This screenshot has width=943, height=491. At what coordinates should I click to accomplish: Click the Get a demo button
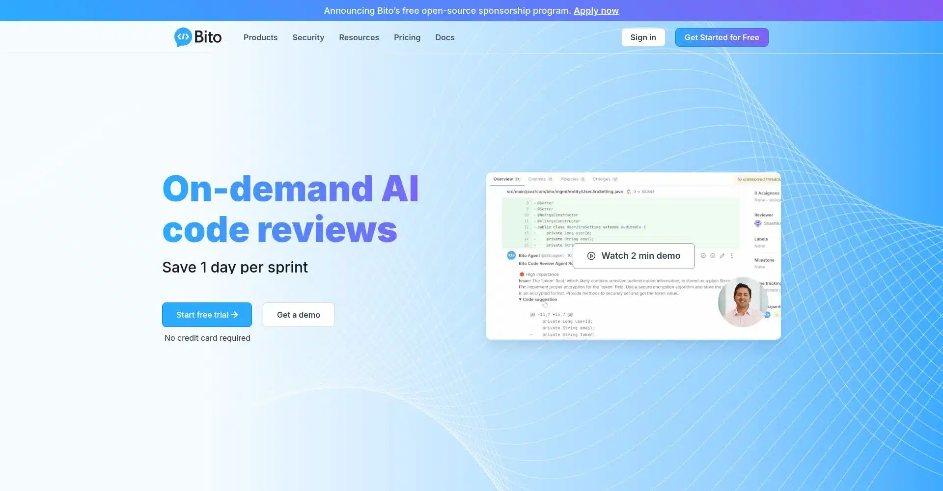tap(298, 315)
